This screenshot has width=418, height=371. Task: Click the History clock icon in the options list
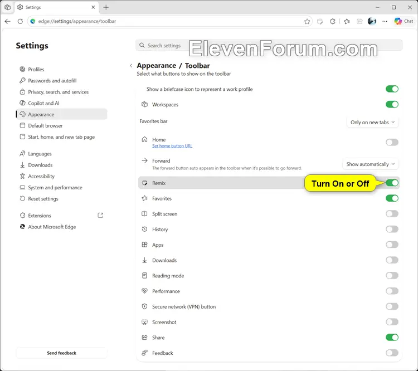(144, 229)
